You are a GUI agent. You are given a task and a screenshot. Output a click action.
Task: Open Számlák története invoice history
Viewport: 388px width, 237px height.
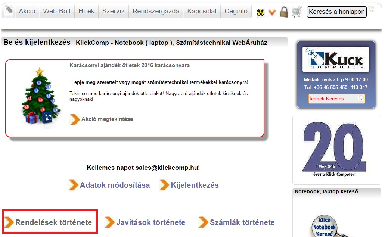[x=242, y=222]
